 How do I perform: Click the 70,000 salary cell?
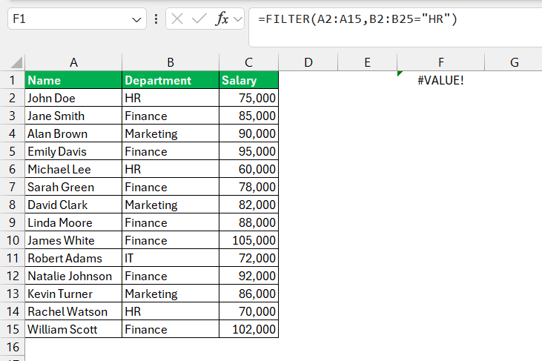(x=248, y=311)
